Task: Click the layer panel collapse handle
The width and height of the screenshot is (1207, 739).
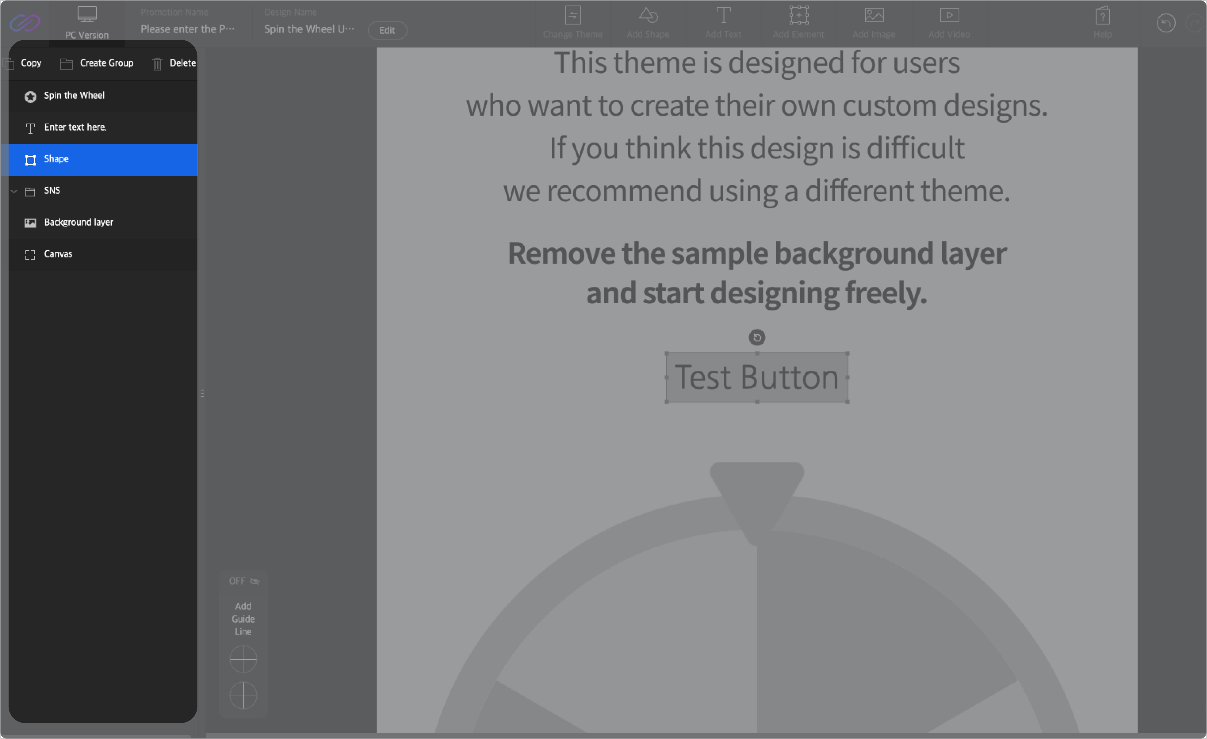Action: tap(202, 393)
